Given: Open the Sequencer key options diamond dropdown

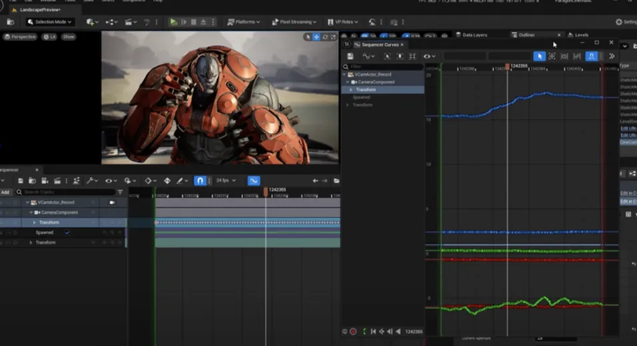Looking at the screenshot, I should tap(151, 181).
